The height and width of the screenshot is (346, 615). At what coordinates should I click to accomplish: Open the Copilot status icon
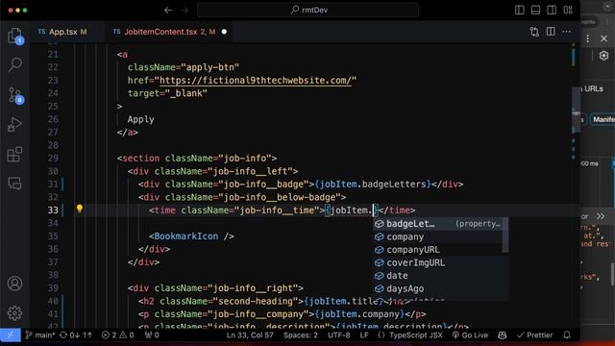[502, 335]
